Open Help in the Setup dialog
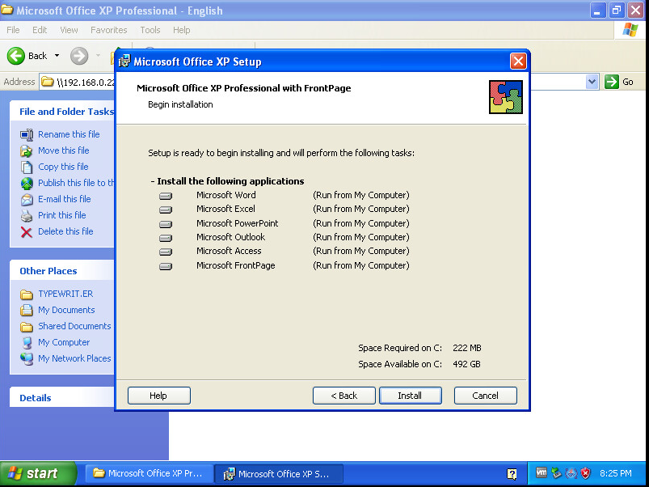Screen dimensions: 649x487 click(159, 396)
